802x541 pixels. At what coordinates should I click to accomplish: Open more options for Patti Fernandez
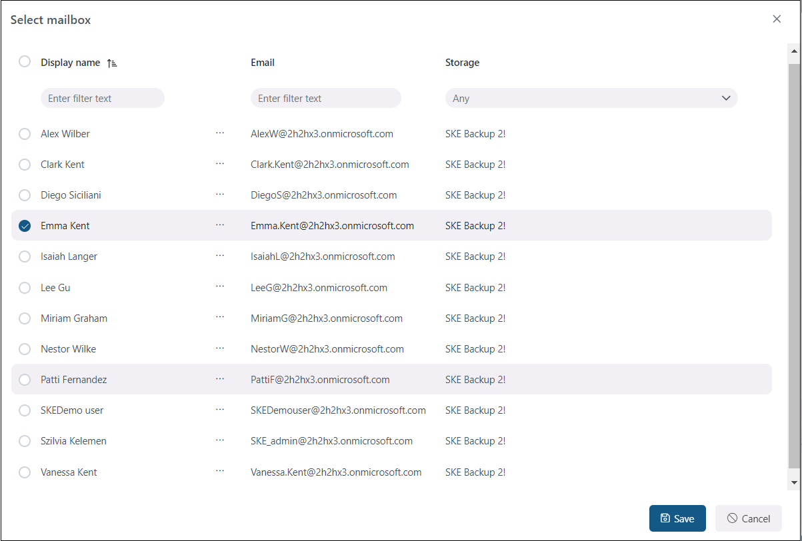(x=220, y=379)
